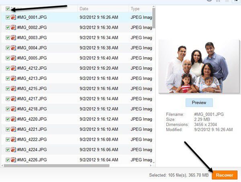Click the file icon of #MG_0002.JPG
Screen dimensions: 241x182
click(13, 28)
